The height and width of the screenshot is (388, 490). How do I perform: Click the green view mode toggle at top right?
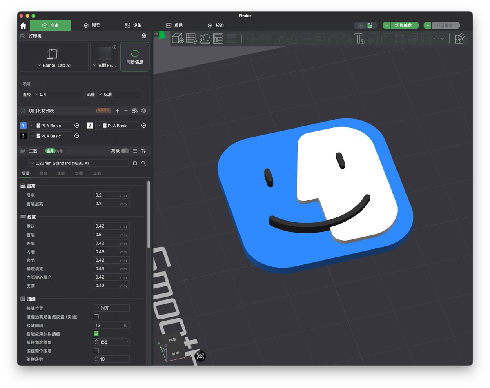coord(370,25)
